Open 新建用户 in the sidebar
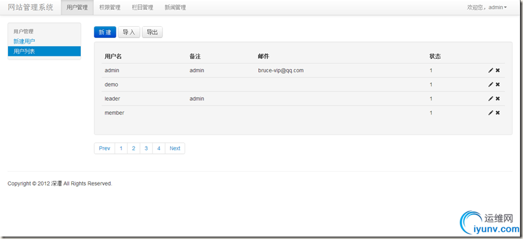 [25, 41]
